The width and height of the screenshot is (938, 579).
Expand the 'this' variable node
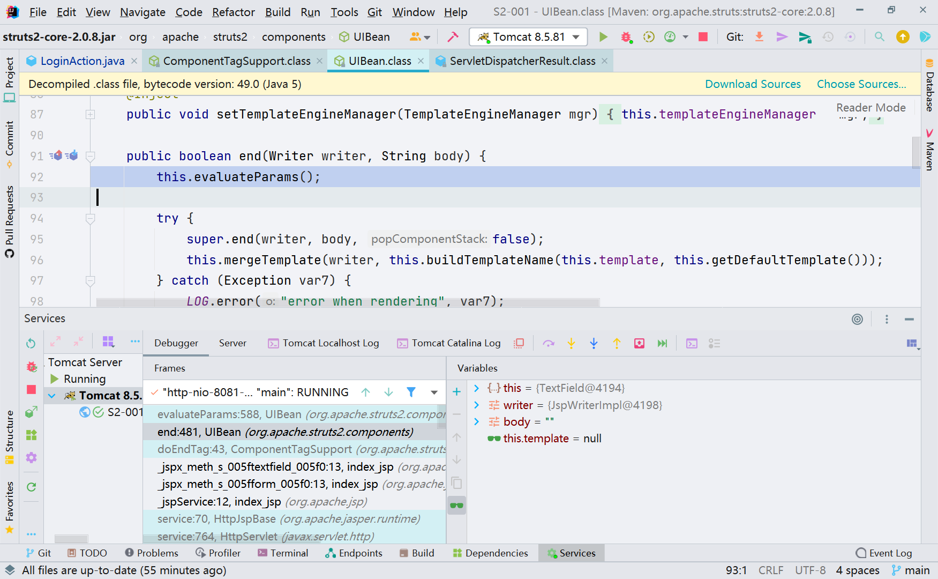476,388
